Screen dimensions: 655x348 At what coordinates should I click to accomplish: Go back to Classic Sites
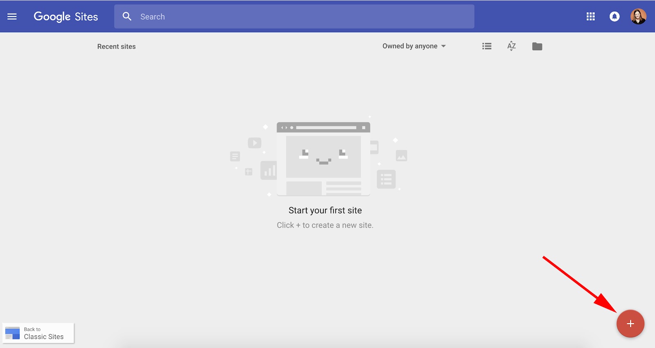coord(38,333)
